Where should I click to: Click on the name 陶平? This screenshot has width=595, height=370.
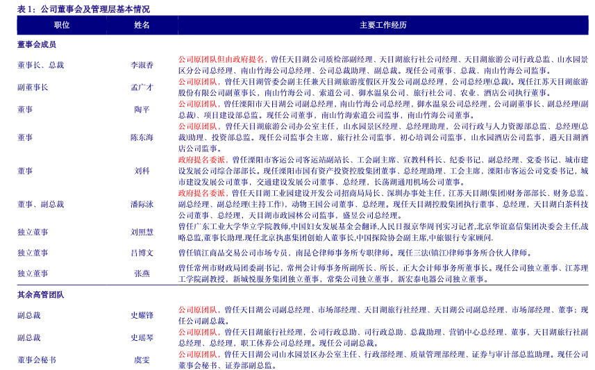142,110
